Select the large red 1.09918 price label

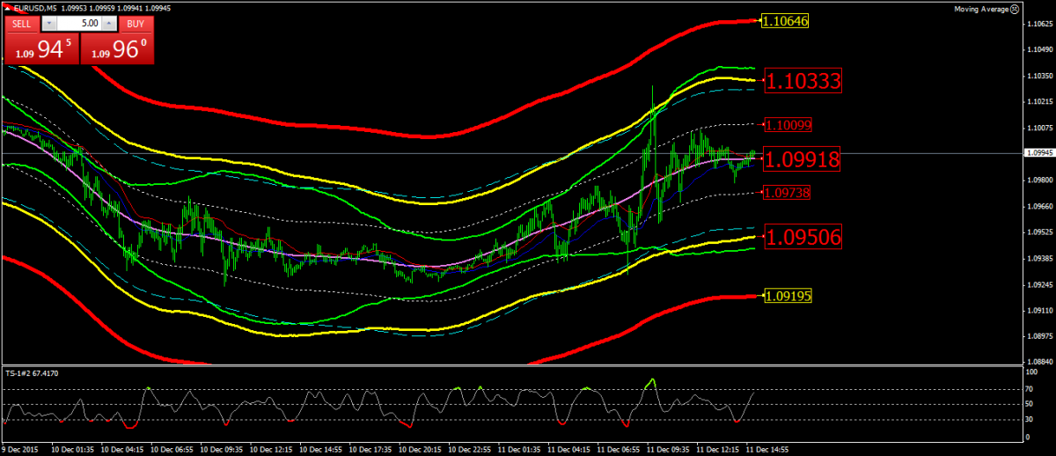pos(803,159)
